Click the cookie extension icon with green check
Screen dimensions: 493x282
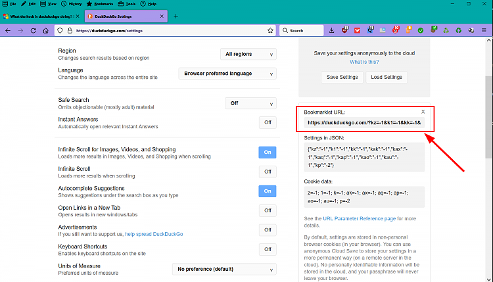coord(434,30)
